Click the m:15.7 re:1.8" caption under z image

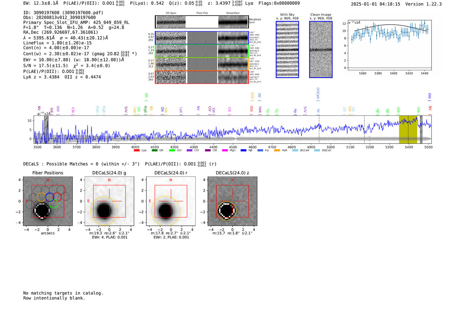(232, 233)
